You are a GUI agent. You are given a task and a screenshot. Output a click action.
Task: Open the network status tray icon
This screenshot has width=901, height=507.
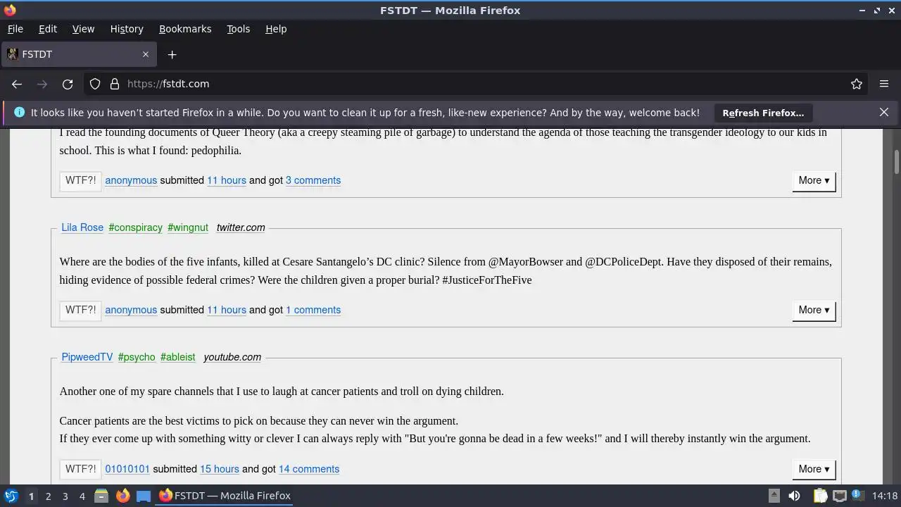(839, 496)
